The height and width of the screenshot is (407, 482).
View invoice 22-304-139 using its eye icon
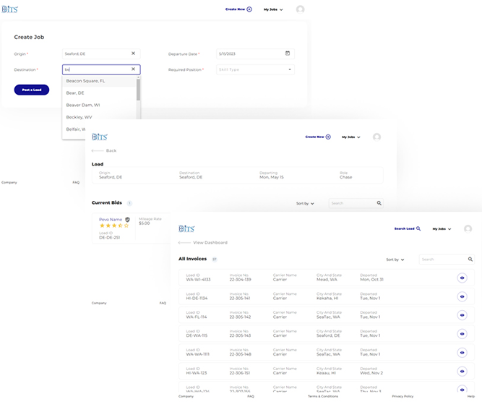pyautogui.click(x=462, y=278)
